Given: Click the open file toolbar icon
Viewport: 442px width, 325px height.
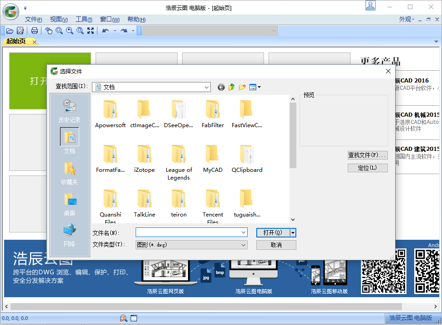Looking at the screenshot, I should (x=10, y=31).
